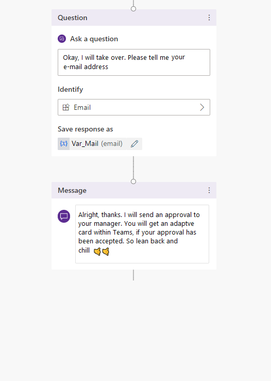The image size is (271, 381).
Task: Click the question text input box
Action: pos(134,62)
